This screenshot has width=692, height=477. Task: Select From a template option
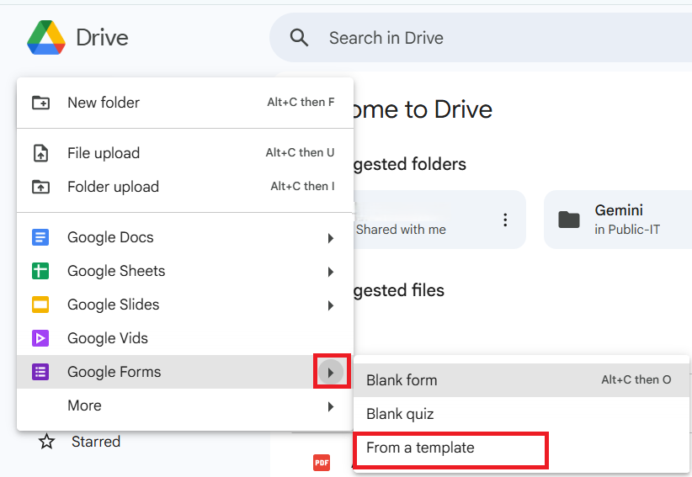(x=421, y=448)
